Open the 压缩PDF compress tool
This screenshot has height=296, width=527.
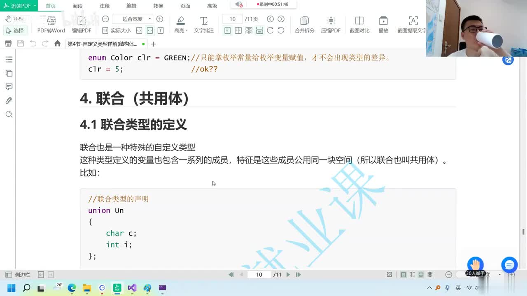point(331,25)
